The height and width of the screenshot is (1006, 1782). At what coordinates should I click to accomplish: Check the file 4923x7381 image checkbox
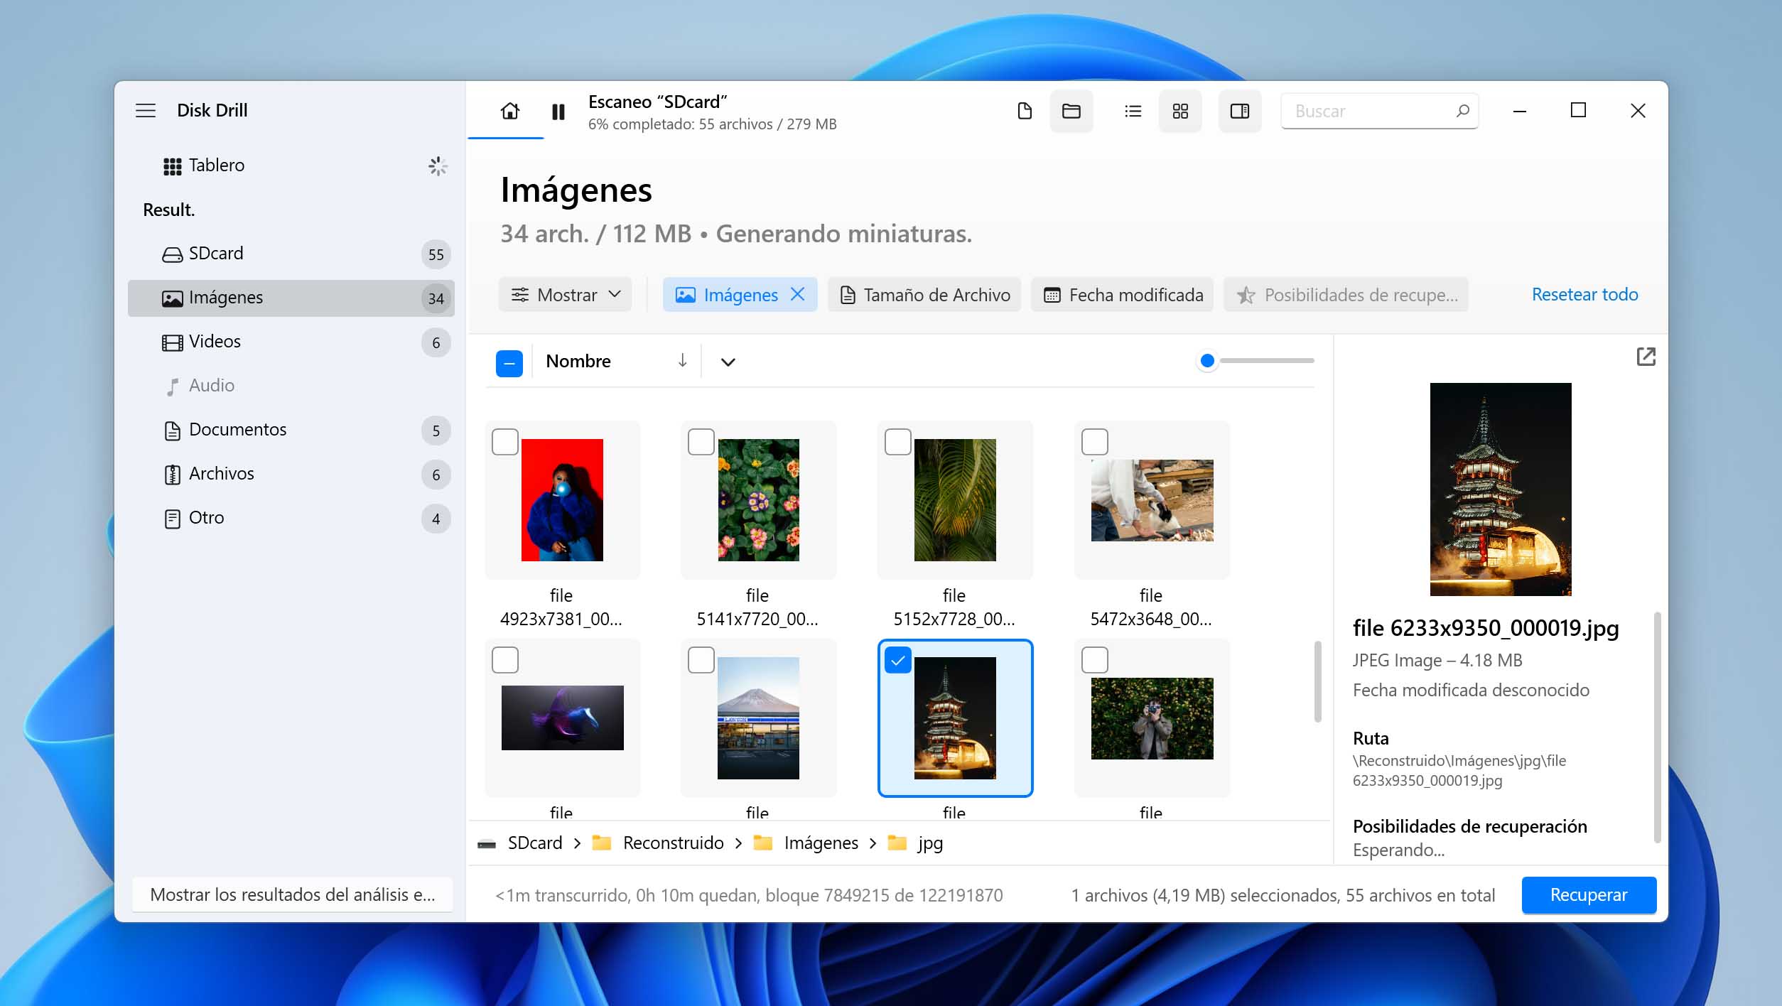coord(505,442)
